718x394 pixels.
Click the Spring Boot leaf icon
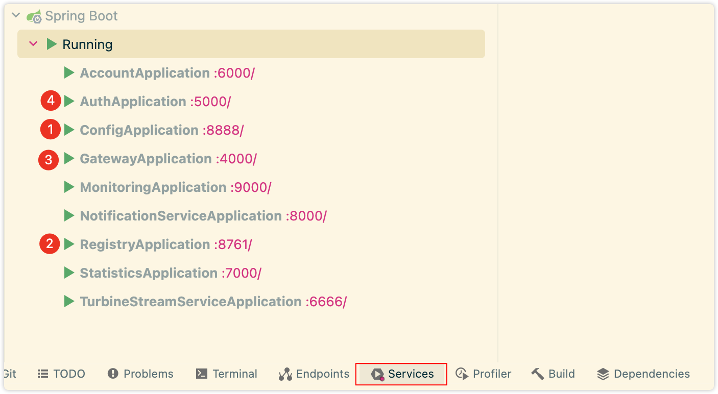click(x=35, y=16)
